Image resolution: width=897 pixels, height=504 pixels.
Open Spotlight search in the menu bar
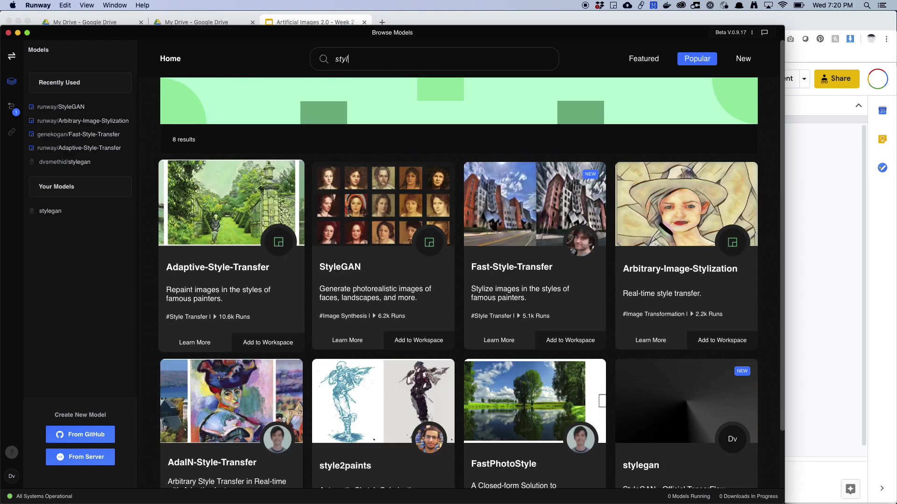867,5
